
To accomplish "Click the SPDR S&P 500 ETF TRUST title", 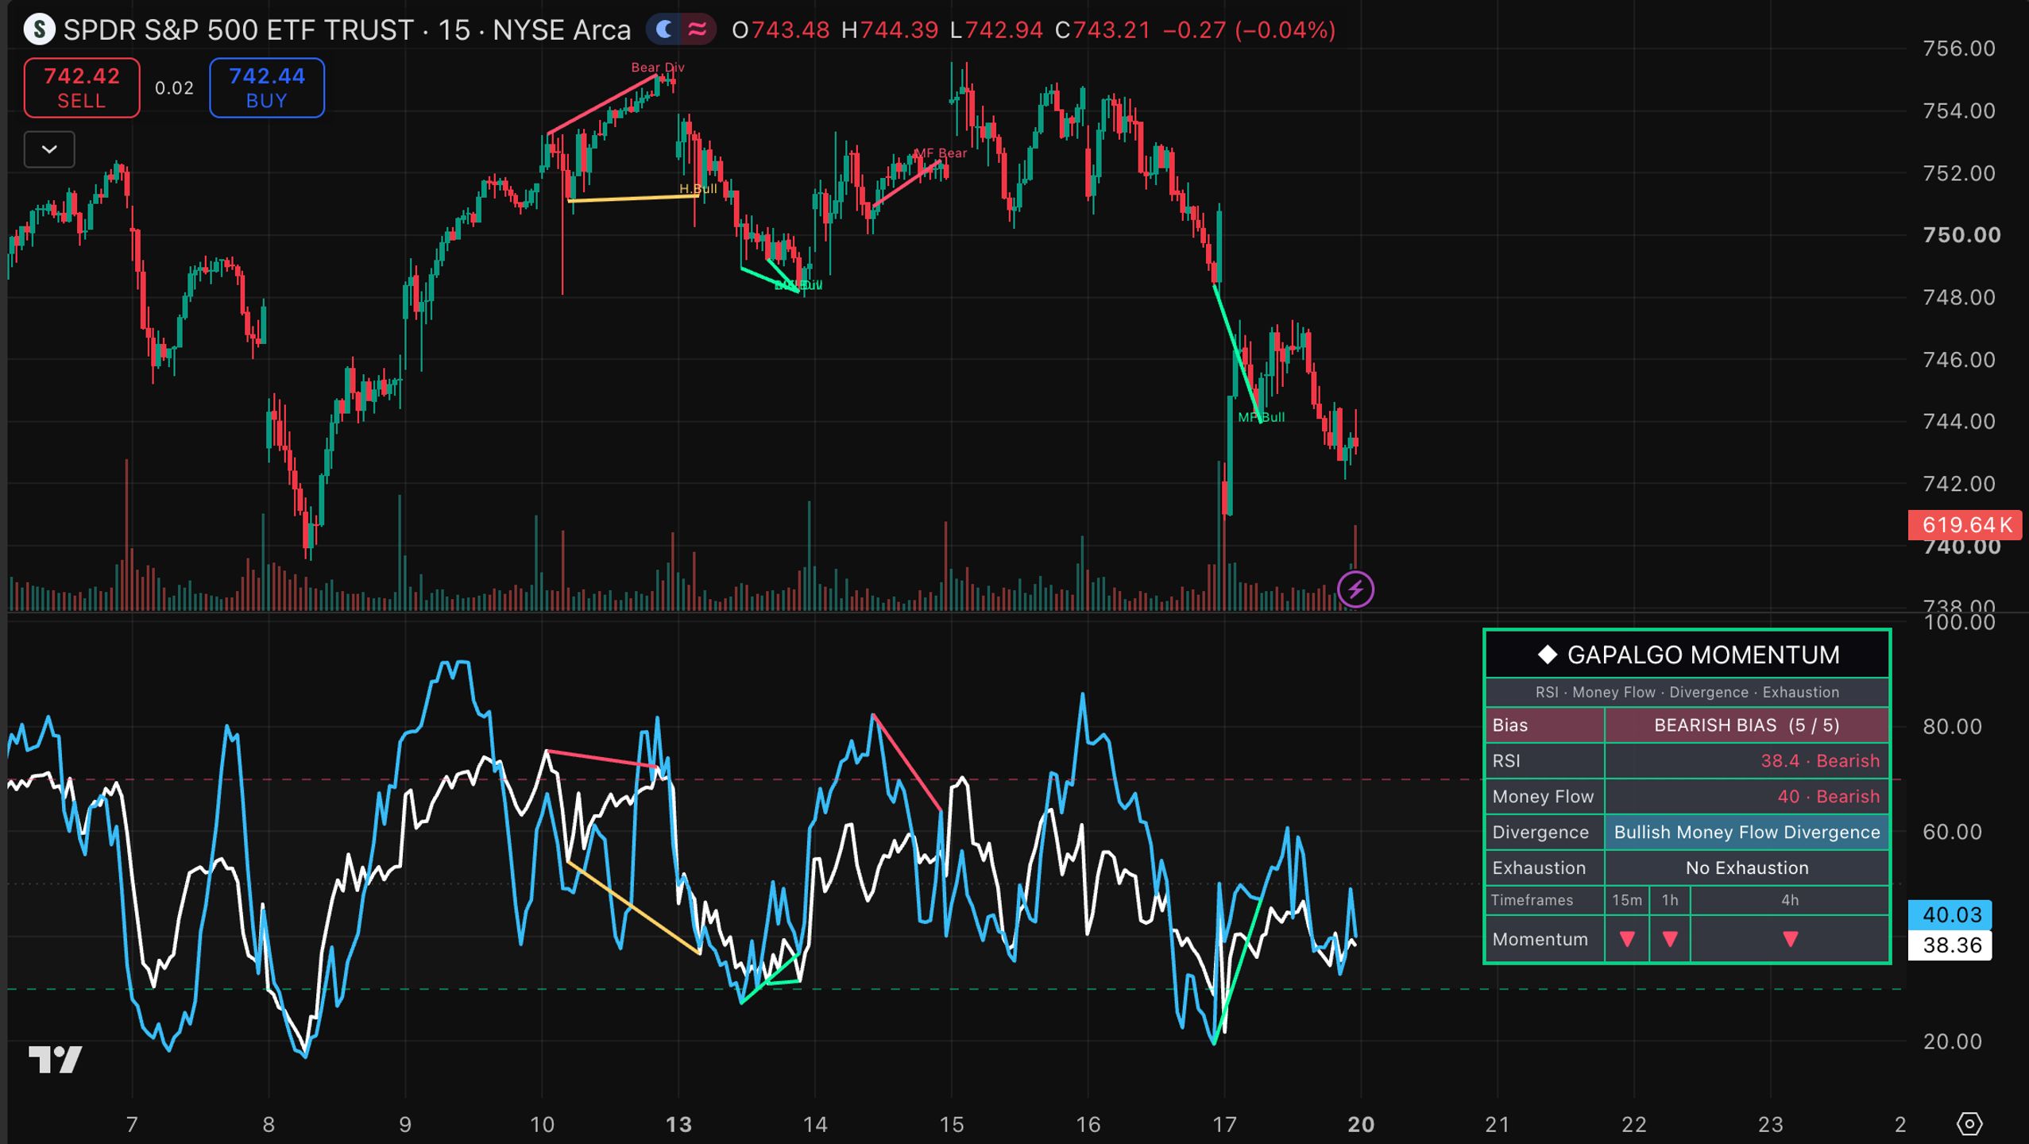I will point(238,30).
